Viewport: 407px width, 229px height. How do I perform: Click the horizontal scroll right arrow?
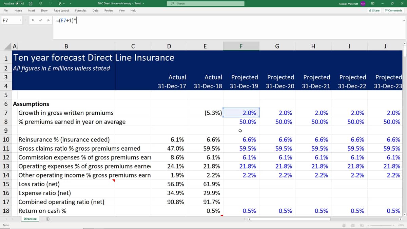pos(401,219)
